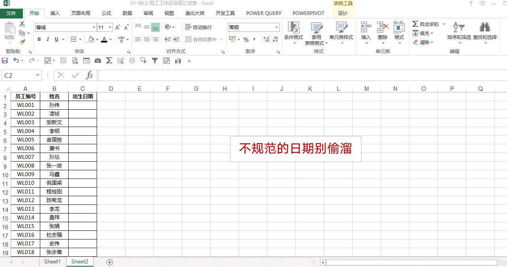Image resolution: width=507 pixels, height=267 pixels.
Task: Expand the borders dropdown arrow
Action: point(80,39)
